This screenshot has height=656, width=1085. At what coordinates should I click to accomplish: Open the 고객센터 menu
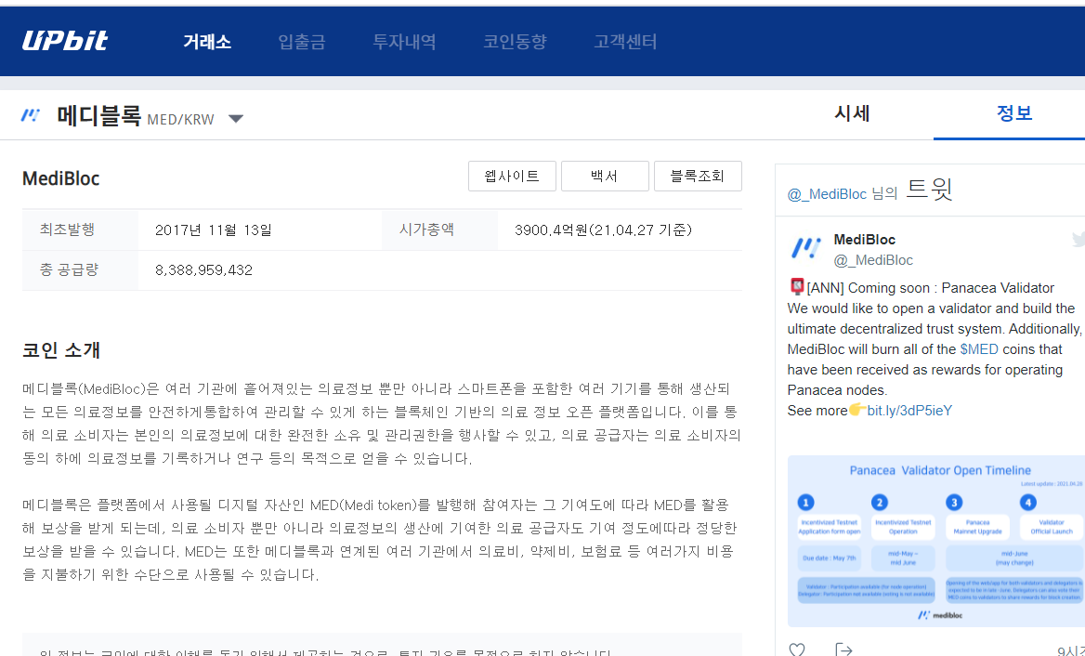(625, 42)
